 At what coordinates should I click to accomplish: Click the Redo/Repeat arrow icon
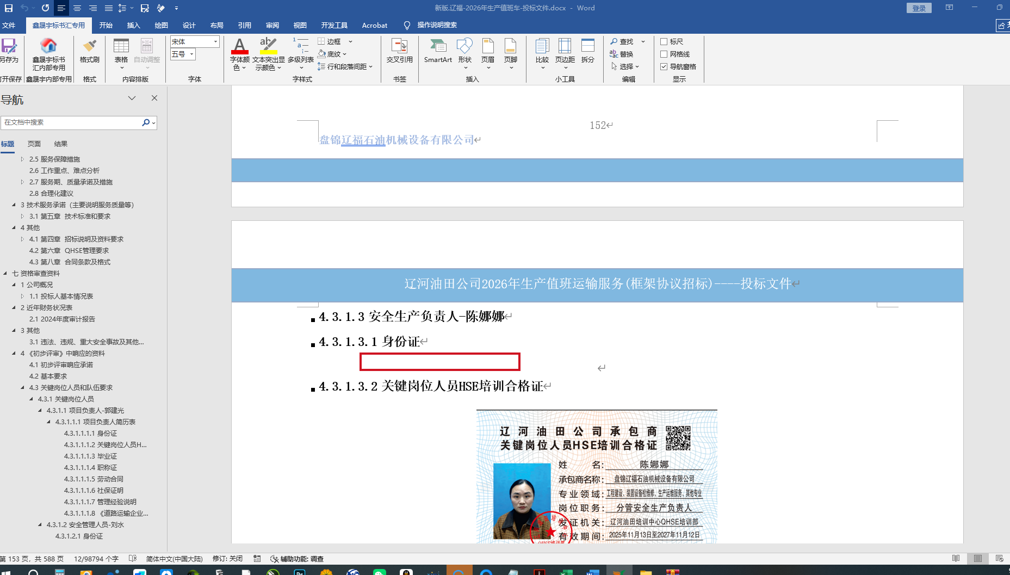tap(45, 8)
